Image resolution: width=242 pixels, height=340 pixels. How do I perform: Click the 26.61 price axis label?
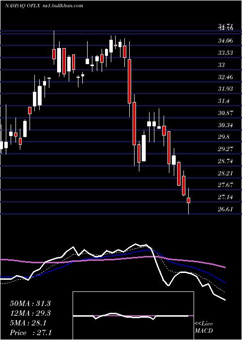click(x=226, y=209)
